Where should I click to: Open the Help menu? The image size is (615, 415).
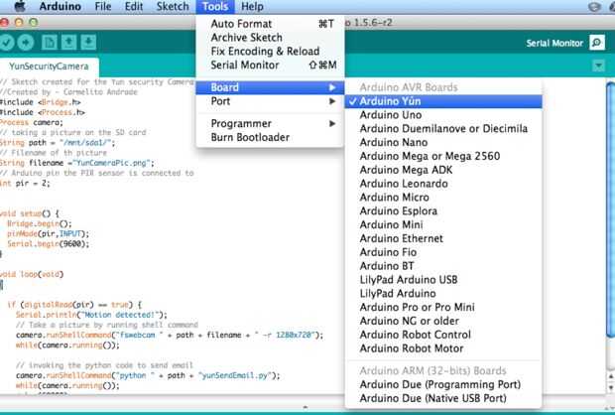252,7
